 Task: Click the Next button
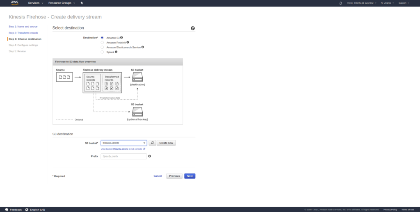pyautogui.click(x=189, y=176)
